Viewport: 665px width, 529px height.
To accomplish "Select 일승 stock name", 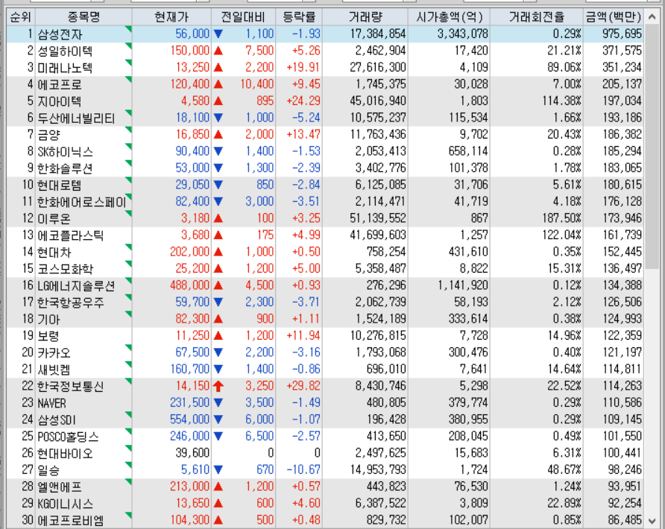I will pyautogui.click(x=48, y=470).
